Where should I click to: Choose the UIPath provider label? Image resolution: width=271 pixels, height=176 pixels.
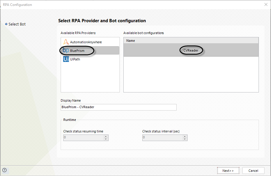click(x=75, y=59)
